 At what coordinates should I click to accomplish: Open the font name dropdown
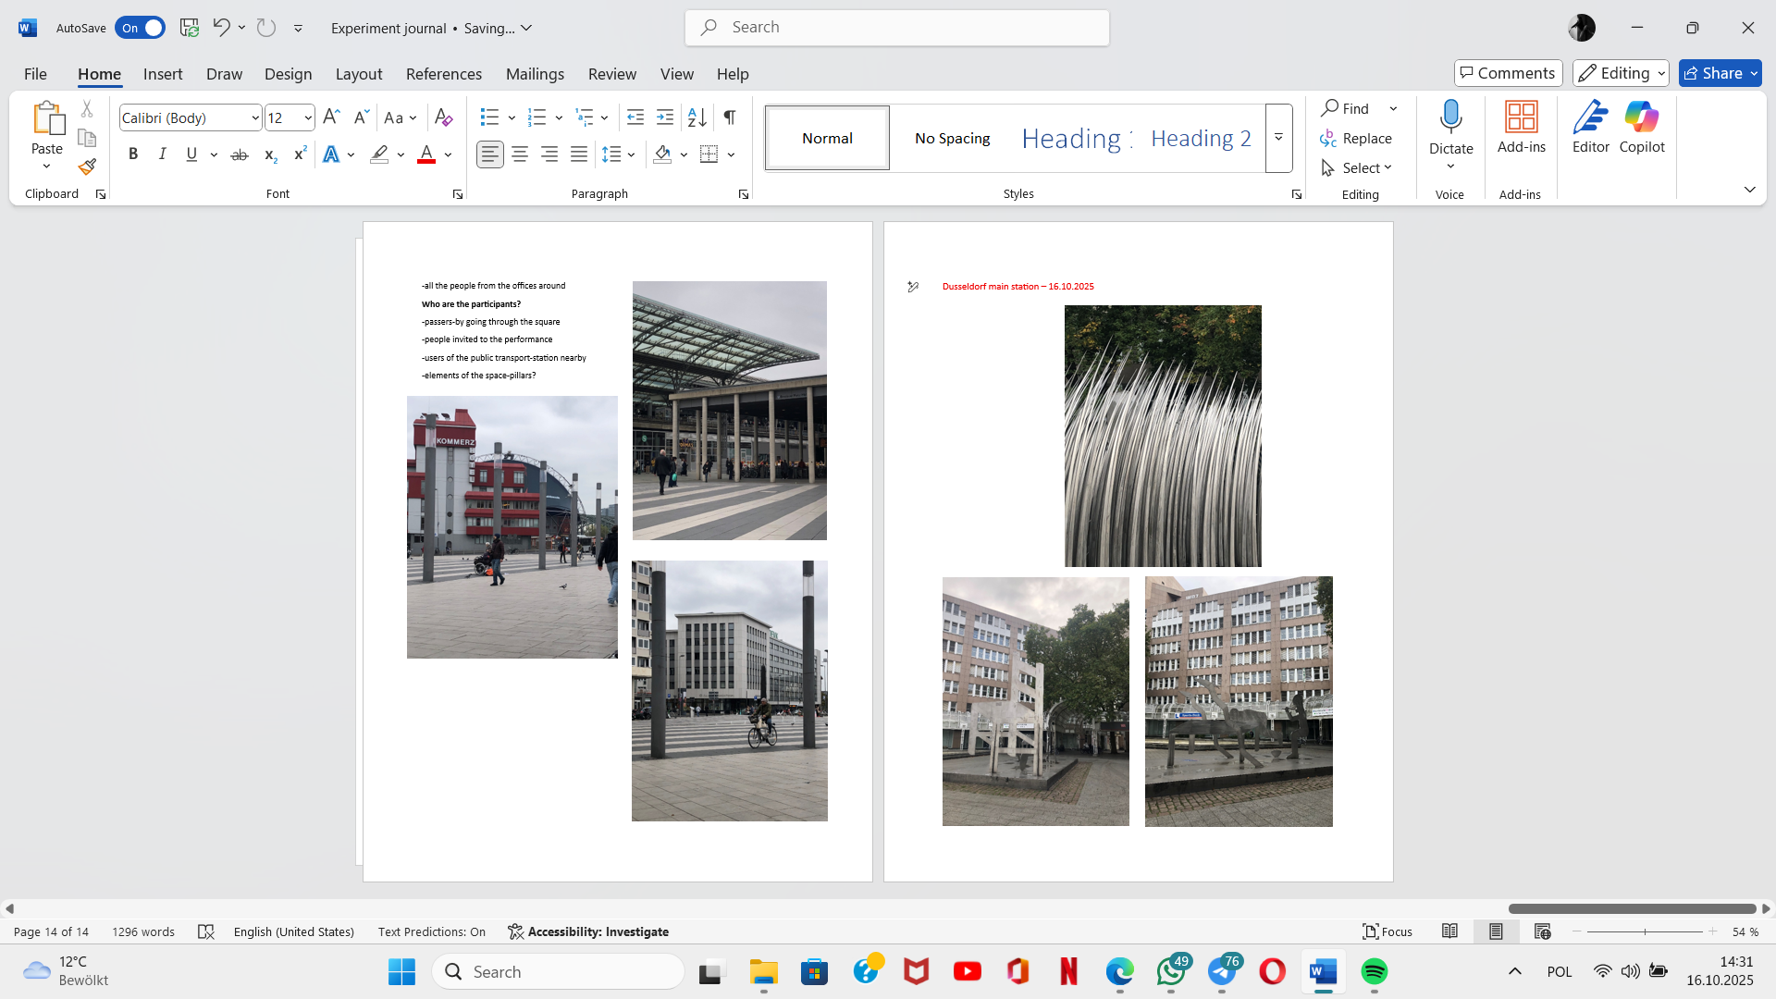point(255,118)
